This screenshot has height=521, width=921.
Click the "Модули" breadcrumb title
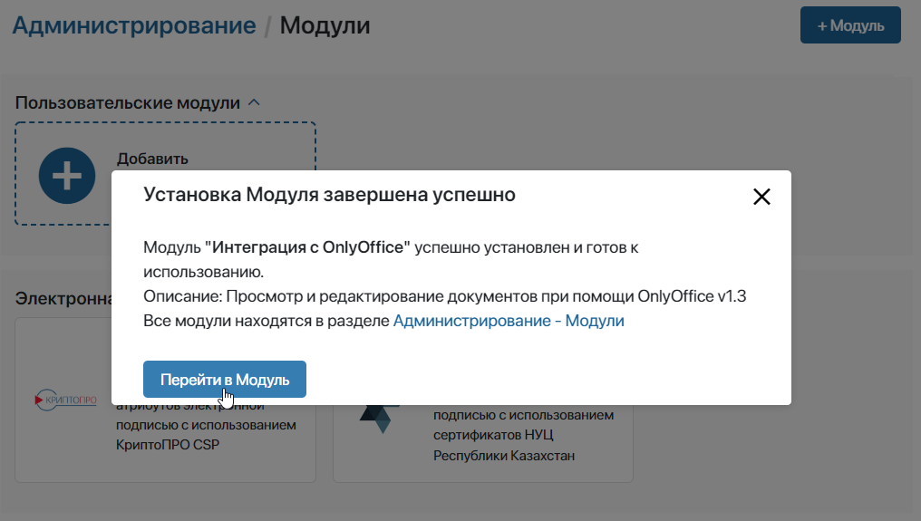[325, 25]
